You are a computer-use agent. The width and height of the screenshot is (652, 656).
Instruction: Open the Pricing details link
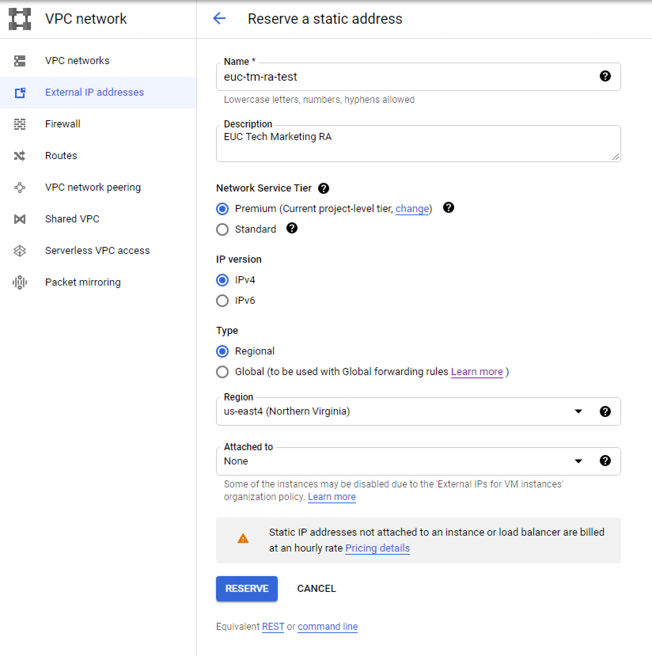click(x=377, y=548)
